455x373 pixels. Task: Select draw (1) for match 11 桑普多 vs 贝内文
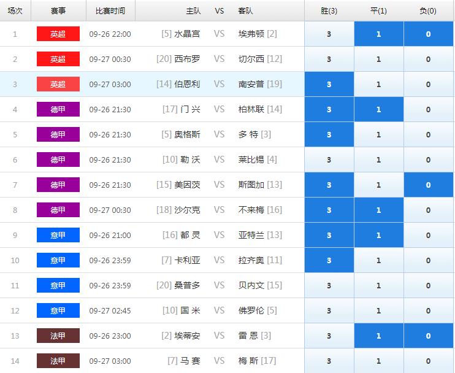[379, 286]
